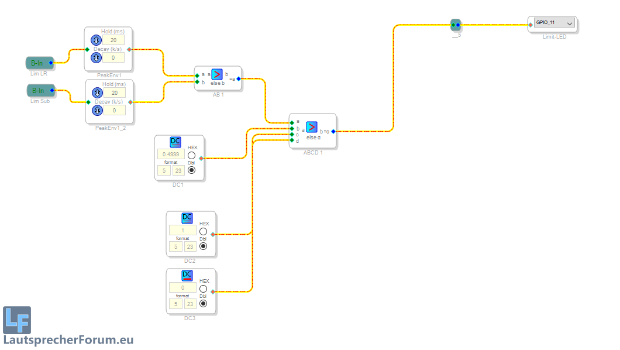The width and height of the screenshot is (620, 350).
Task: Click the value field showing 1 in DC2
Action: coord(182,231)
